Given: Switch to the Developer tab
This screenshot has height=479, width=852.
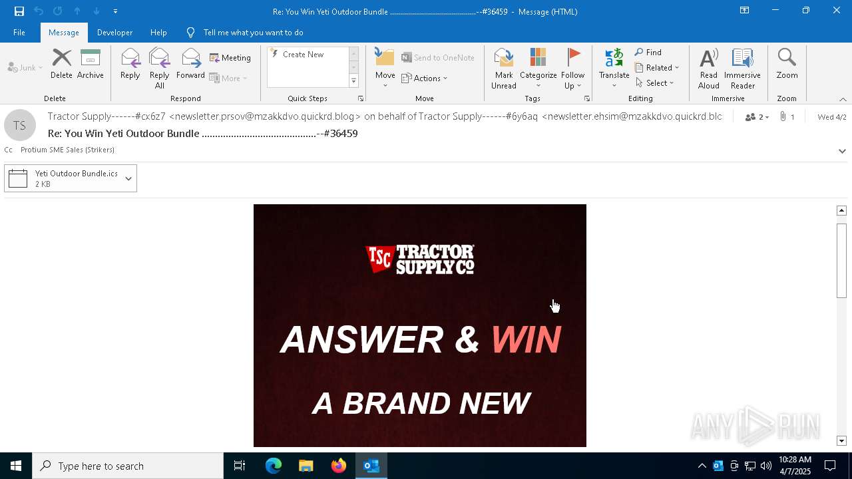Looking at the screenshot, I should (114, 33).
